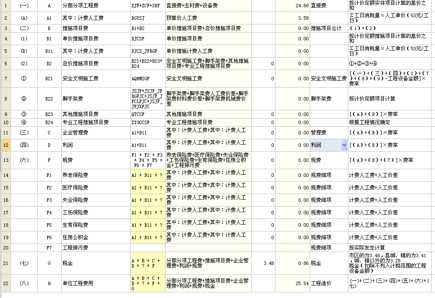
Task: Click the name cell 专业工程措施项目费
Action: coord(96,122)
